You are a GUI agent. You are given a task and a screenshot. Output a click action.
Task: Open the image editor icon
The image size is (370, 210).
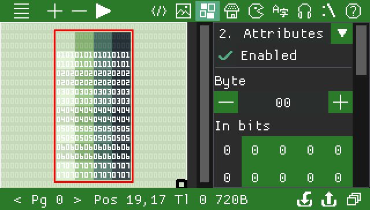coord(183,11)
